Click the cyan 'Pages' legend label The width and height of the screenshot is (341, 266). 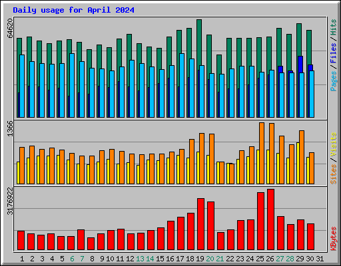(334, 81)
